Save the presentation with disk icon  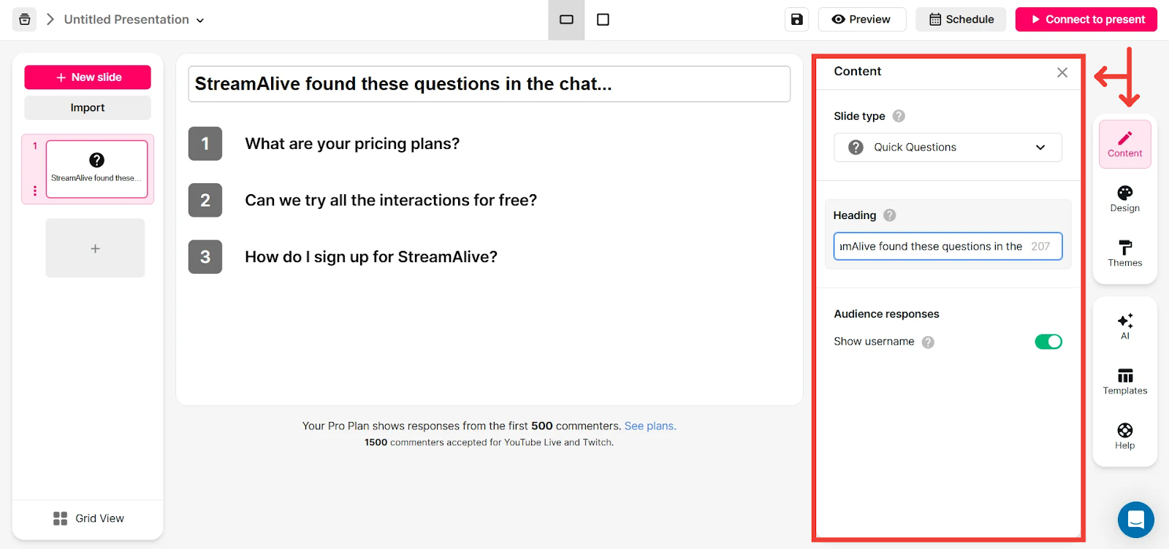tap(797, 20)
